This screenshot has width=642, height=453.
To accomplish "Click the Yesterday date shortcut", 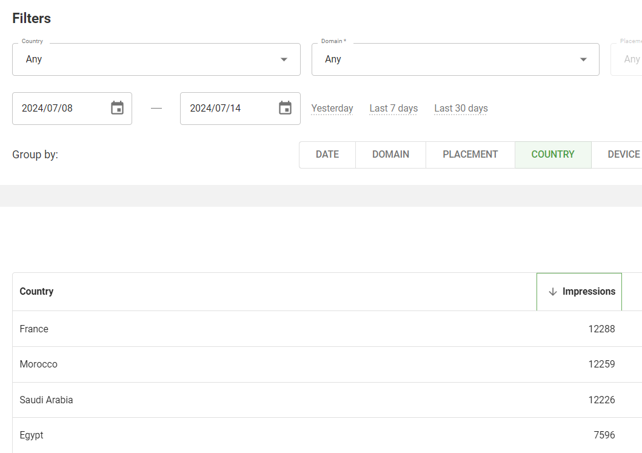I will 332,109.
